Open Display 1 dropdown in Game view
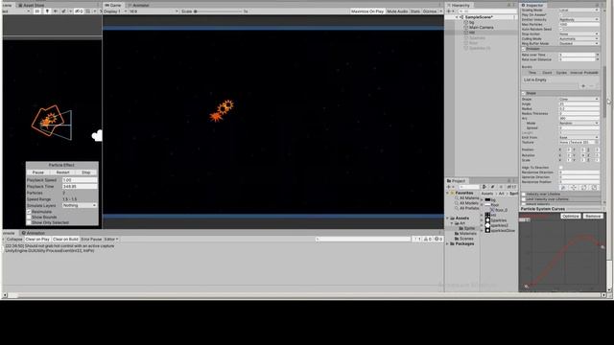The height and width of the screenshot is (345, 614). 114,11
